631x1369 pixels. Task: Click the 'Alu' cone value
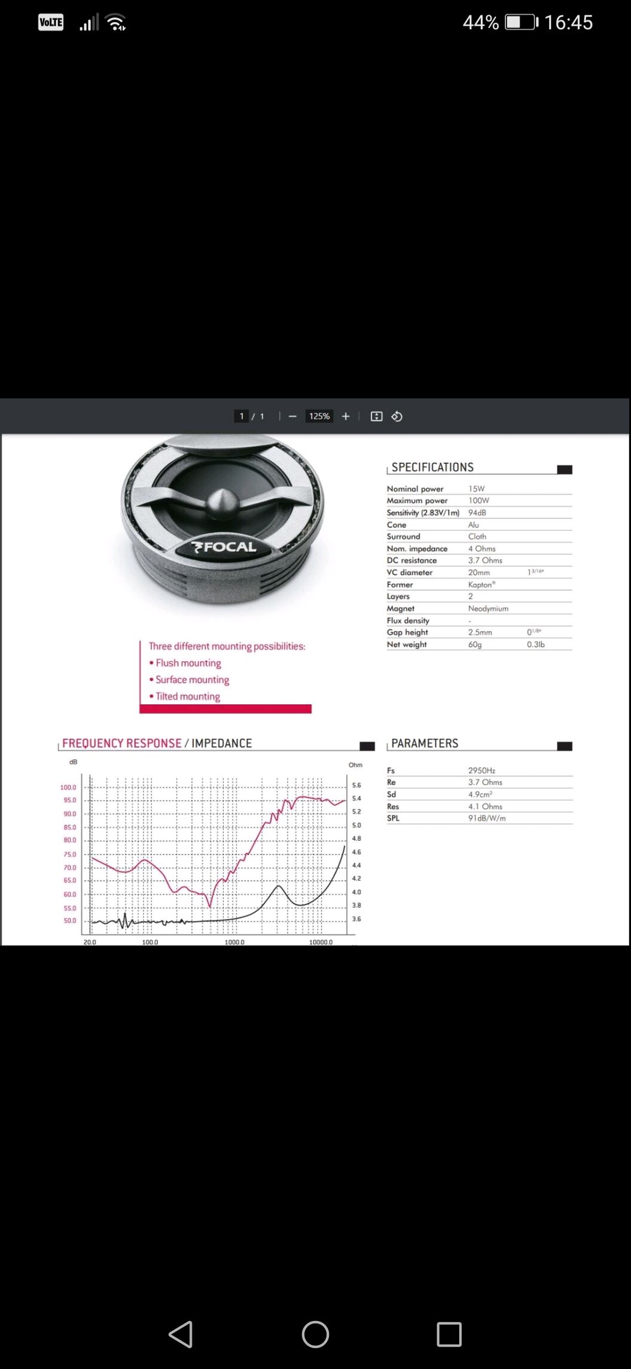tap(473, 525)
